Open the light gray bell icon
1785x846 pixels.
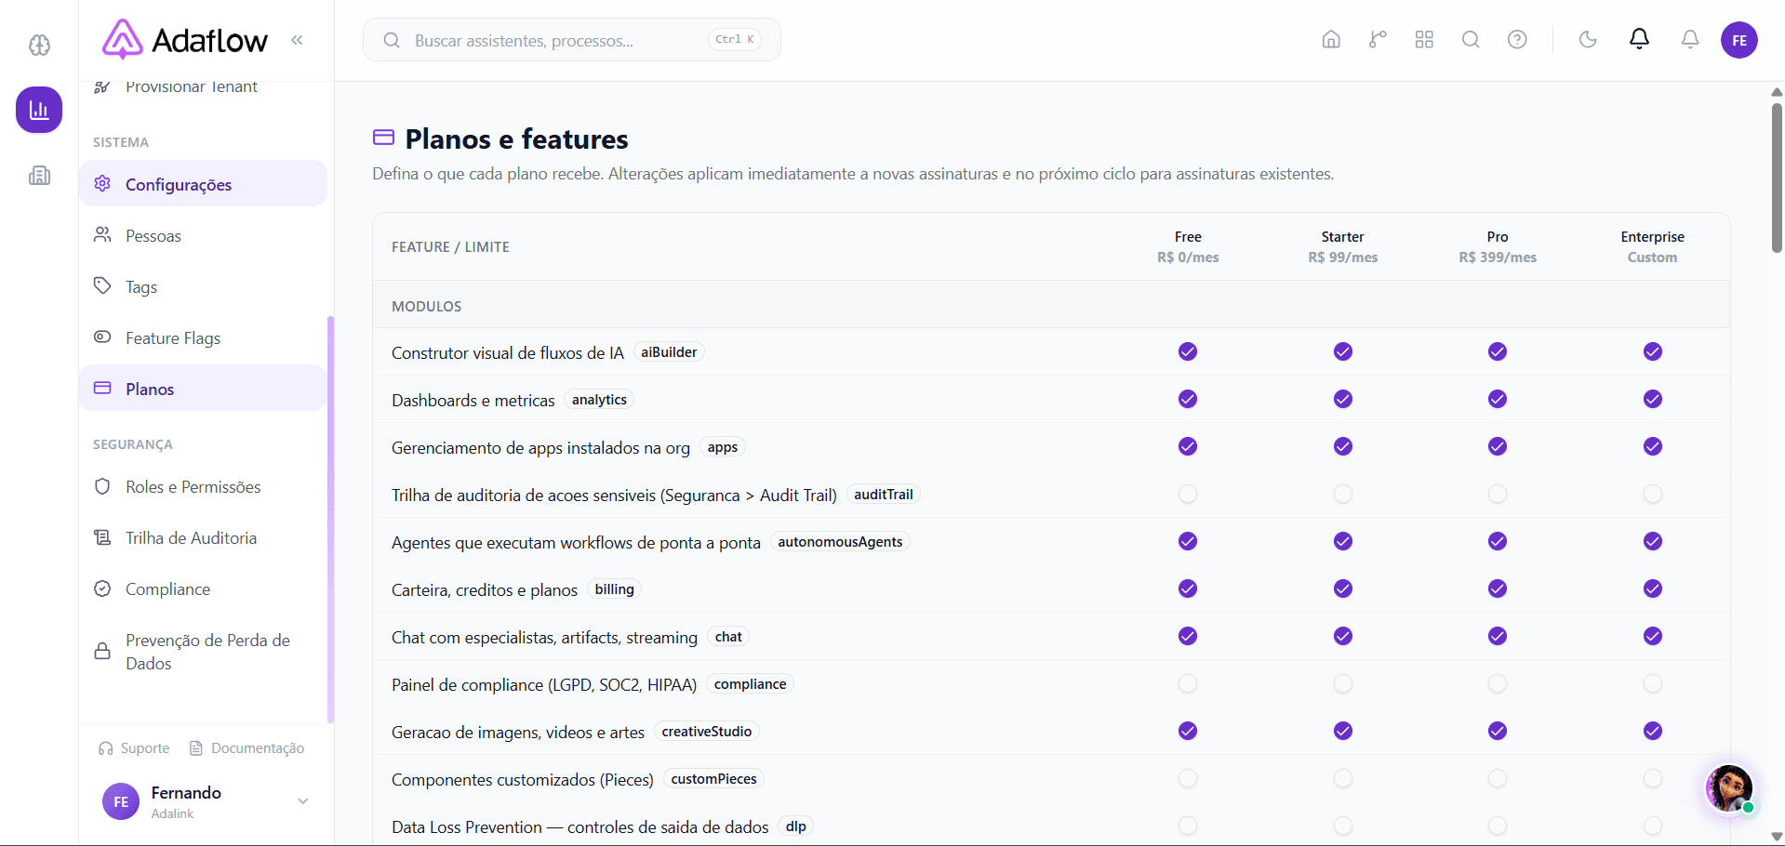coord(1690,40)
